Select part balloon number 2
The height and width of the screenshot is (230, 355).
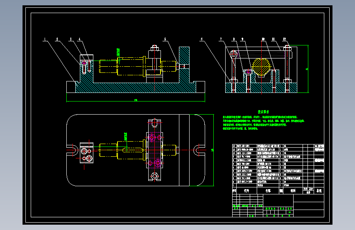(x=57, y=39)
